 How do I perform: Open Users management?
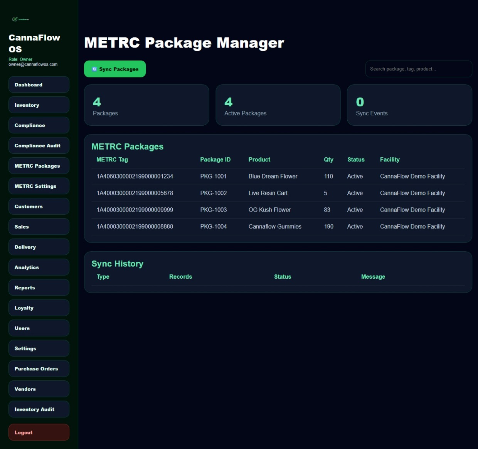click(x=39, y=328)
